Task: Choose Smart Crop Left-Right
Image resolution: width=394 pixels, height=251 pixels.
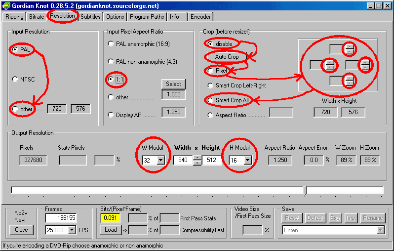Action: tap(236, 85)
